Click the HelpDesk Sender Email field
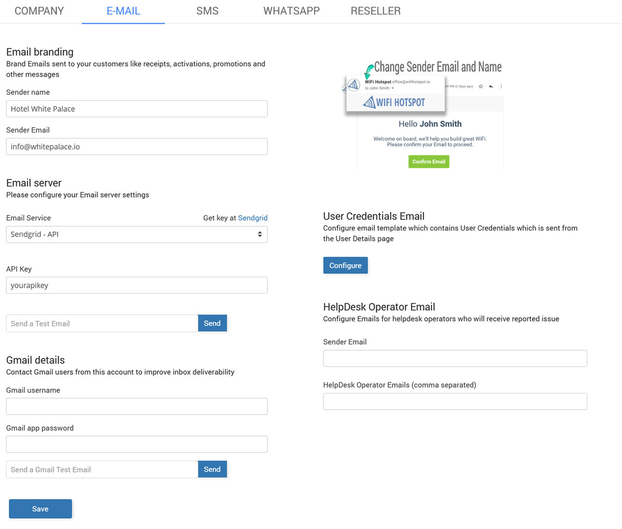622x529 pixels. click(x=455, y=359)
